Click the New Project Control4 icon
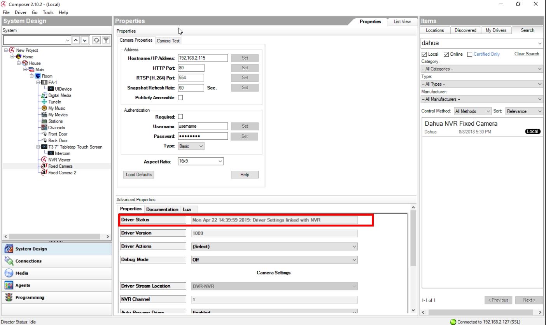Image resolution: width=546 pixels, height=325 pixels. [x=12, y=50]
